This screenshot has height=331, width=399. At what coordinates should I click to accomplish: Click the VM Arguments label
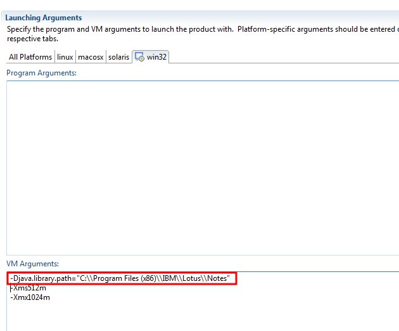tap(32, 263)
